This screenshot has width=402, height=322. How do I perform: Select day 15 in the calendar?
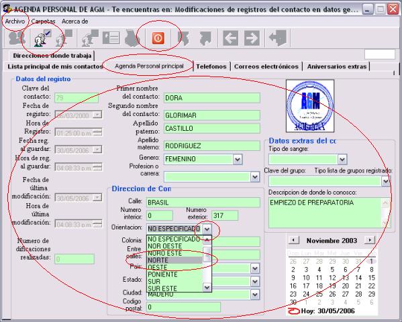point(372,278)
